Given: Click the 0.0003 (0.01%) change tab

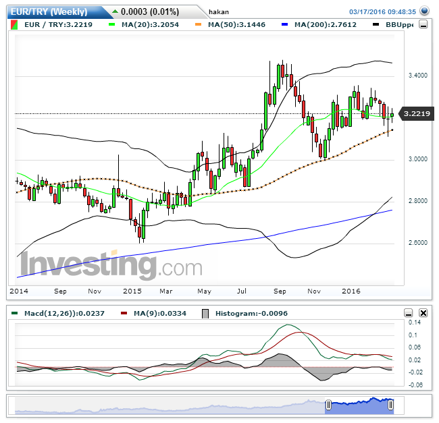Looking at the screenshot, I should [150, 12].
